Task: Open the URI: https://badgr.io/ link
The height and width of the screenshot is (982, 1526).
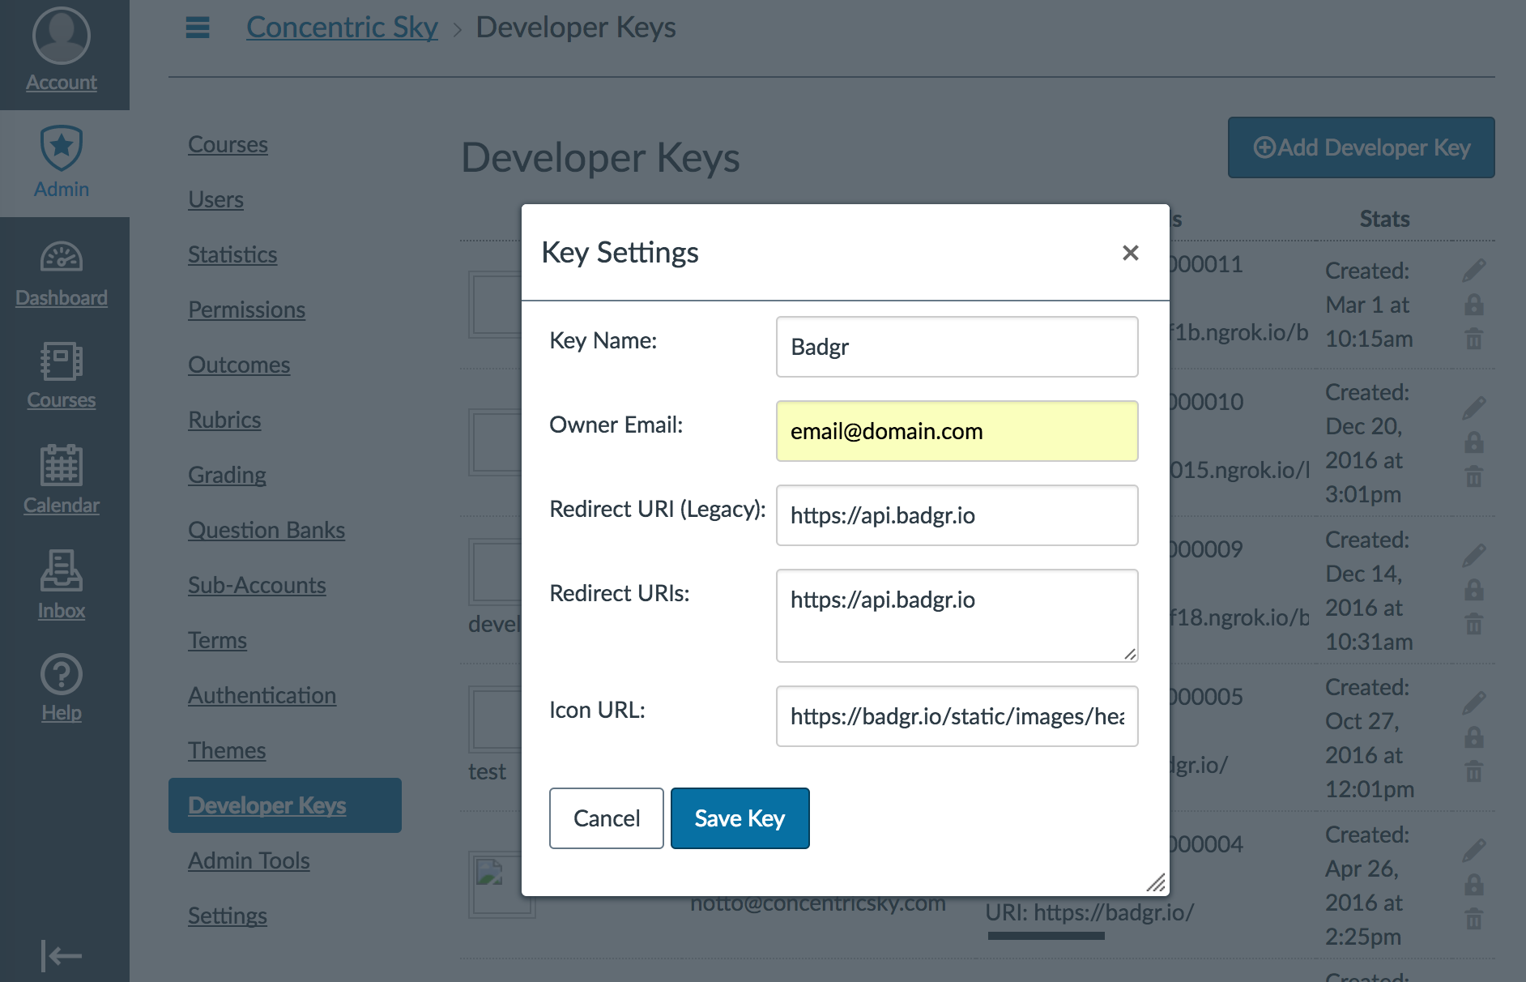Action: tap(1089, 912)
